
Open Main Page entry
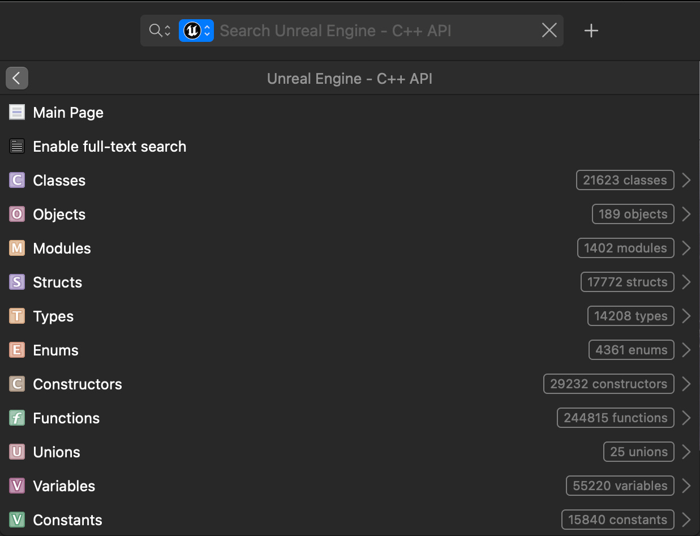[x=350, y=113]
